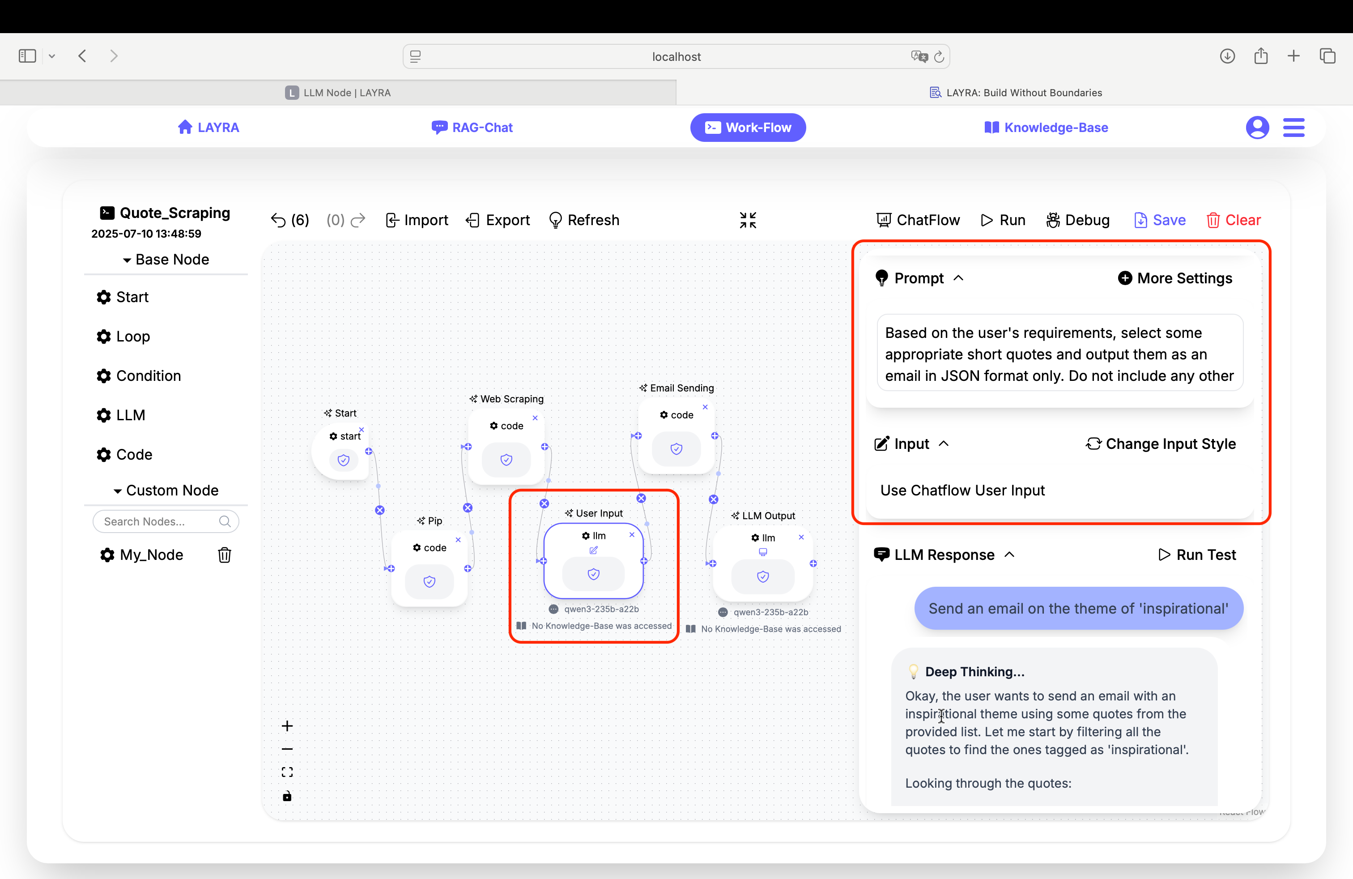Click shield icon in Email Sending node
The image size is (1353, 879).
[676, 449]
